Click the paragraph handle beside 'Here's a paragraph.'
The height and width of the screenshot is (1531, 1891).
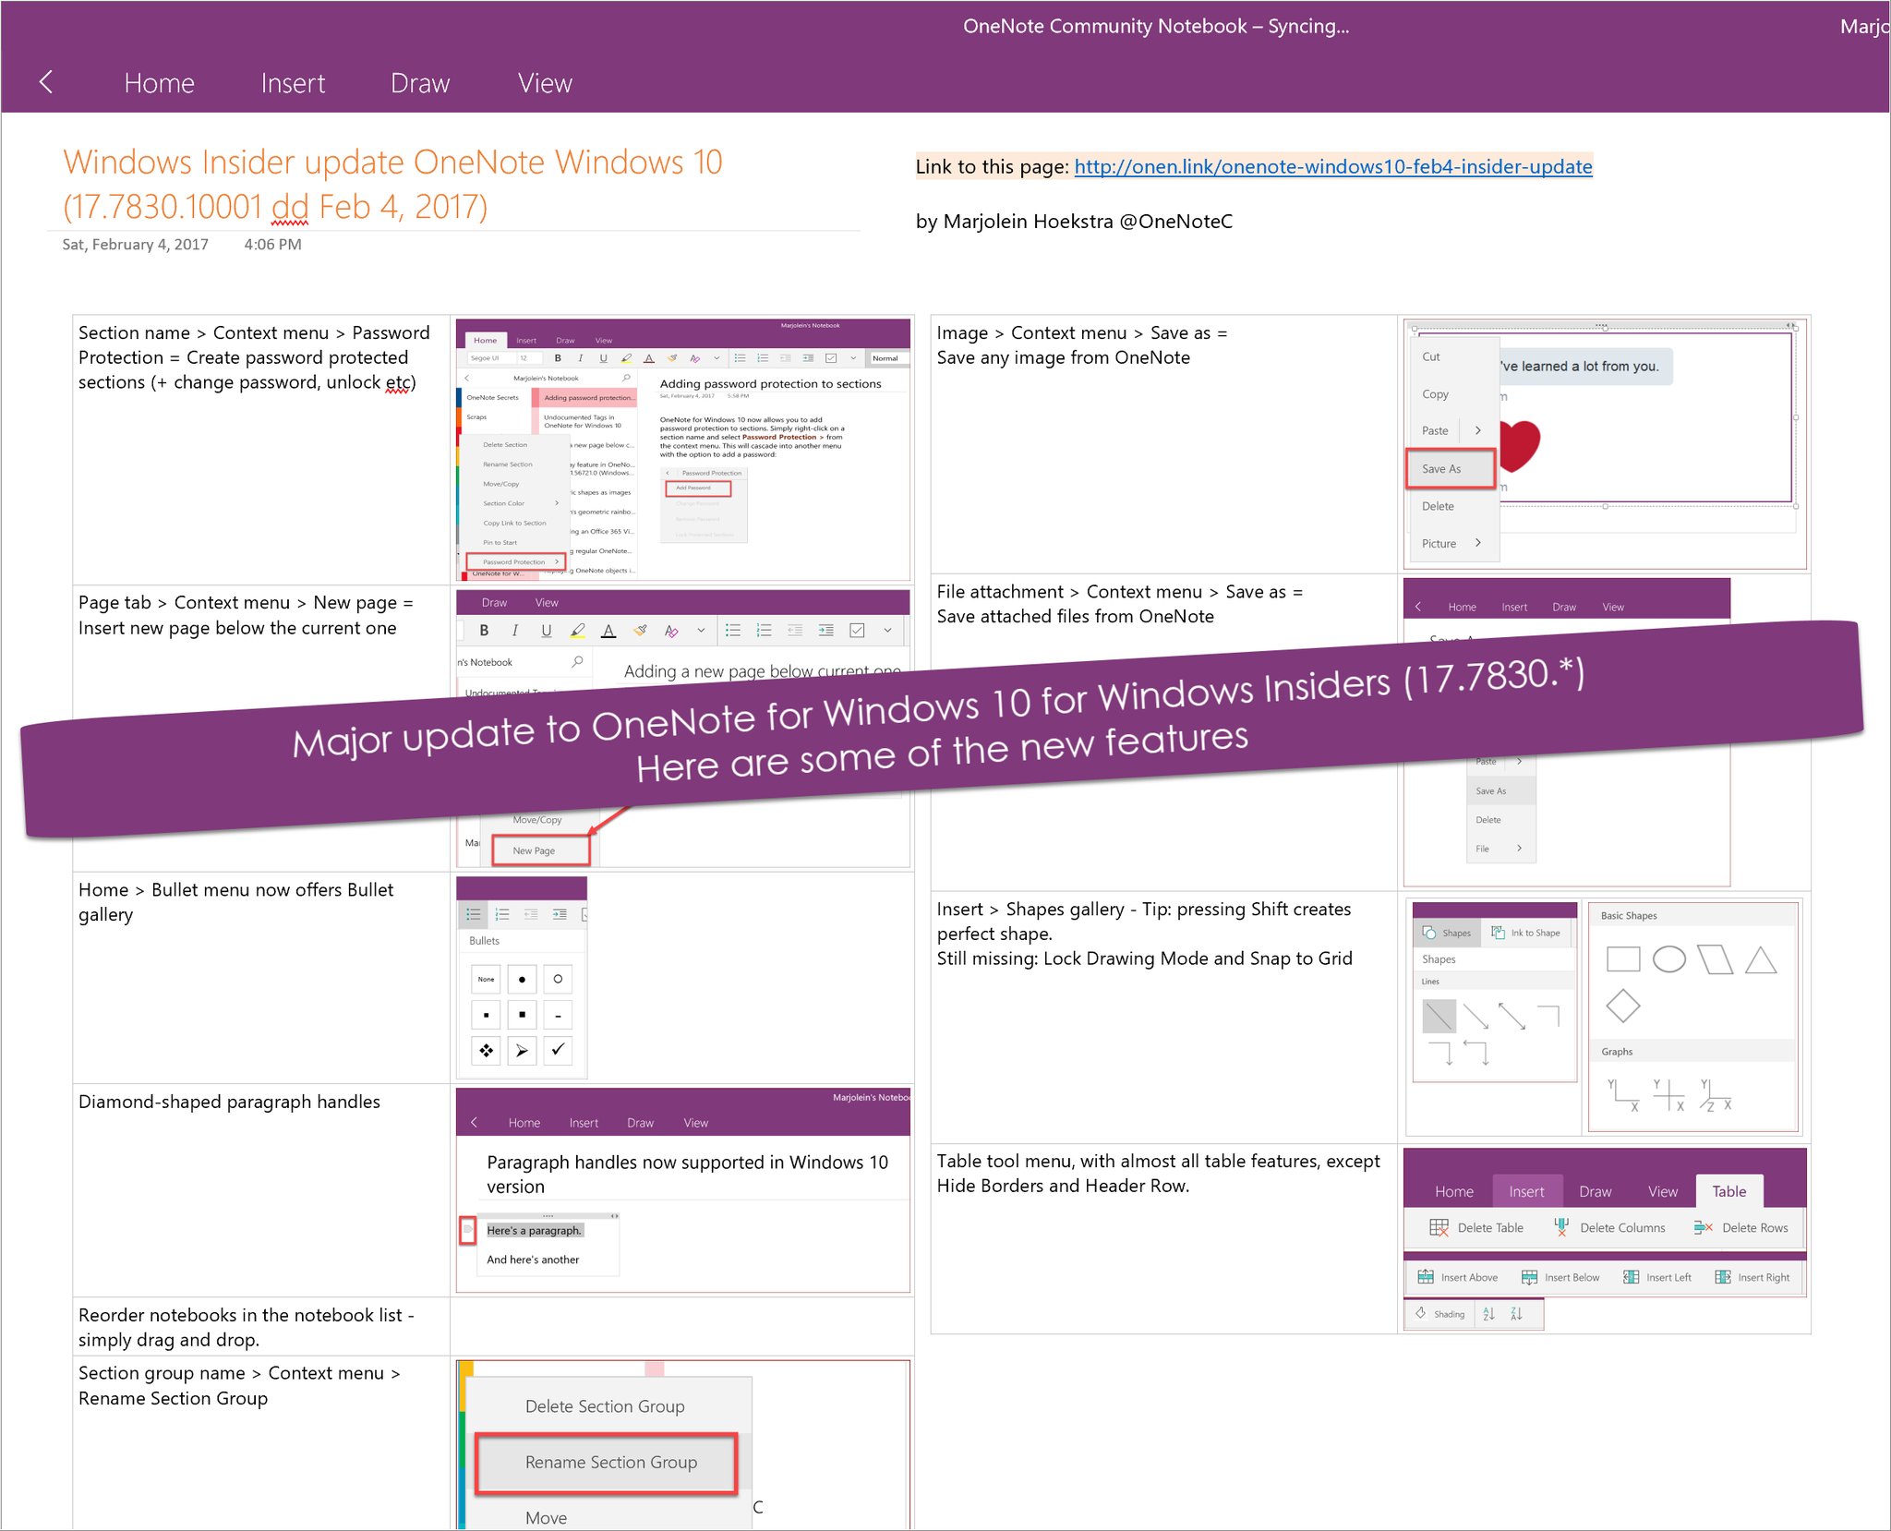click(468, 1230)
